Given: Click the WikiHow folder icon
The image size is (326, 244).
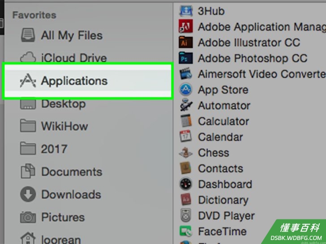Looking at the screenshot, I should tap(28, 126).
